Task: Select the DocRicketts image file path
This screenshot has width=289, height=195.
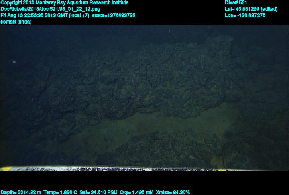Action: 50,9
